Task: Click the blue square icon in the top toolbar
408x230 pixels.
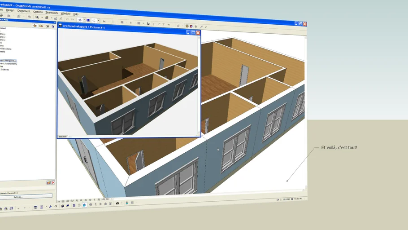Action: point(88,20)
